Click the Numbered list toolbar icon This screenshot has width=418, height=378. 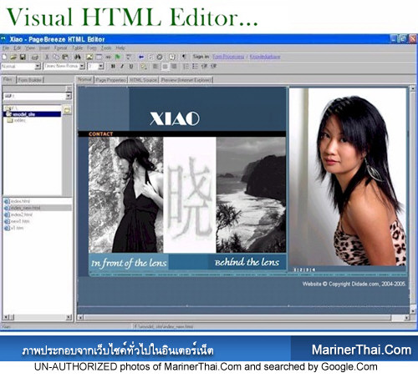point(186,66)
